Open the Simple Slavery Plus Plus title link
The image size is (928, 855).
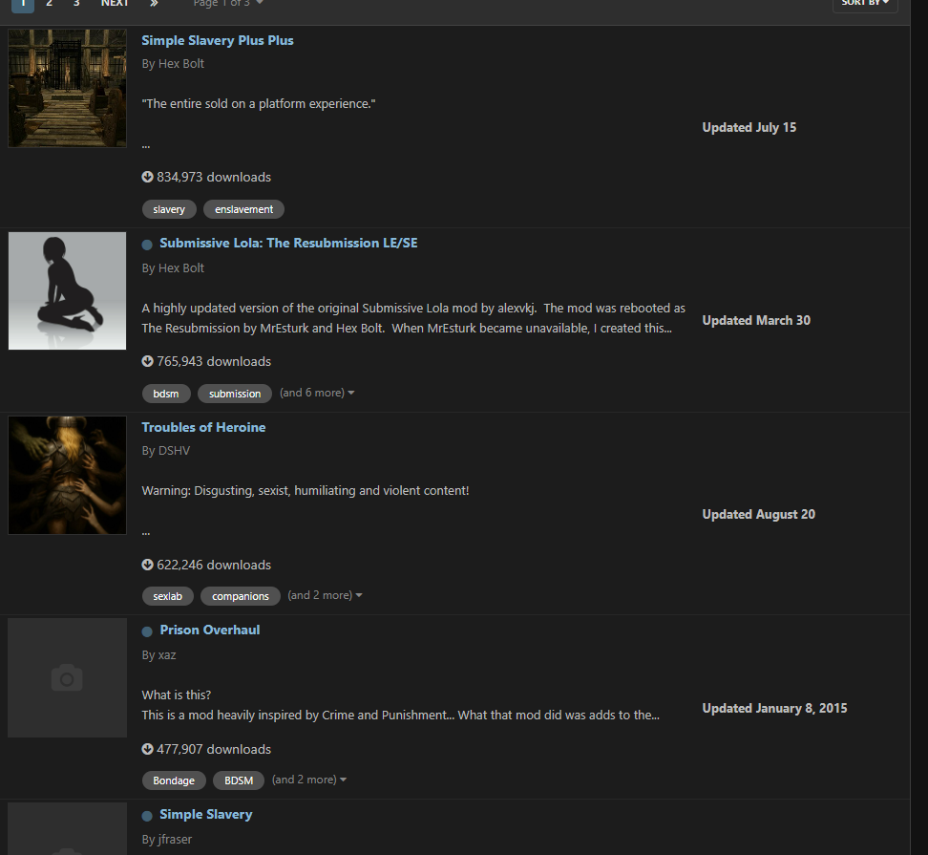218,40
